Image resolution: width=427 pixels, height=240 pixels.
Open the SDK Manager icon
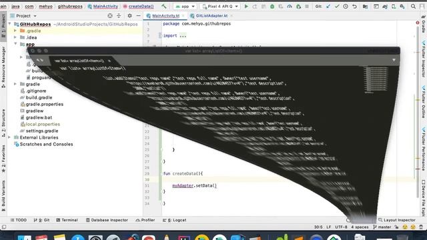tap(402, 6)
